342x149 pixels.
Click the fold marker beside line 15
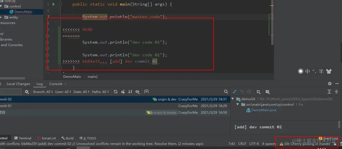pos(60,67)
